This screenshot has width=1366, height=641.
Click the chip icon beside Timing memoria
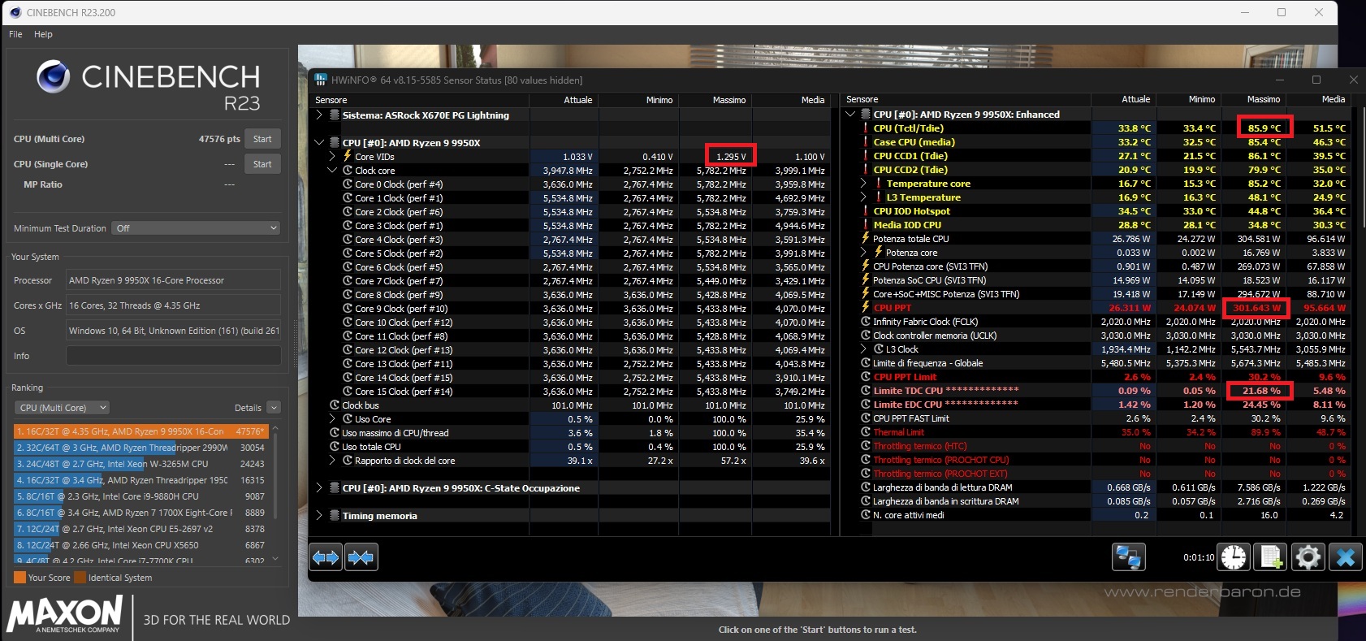[335, 515]
